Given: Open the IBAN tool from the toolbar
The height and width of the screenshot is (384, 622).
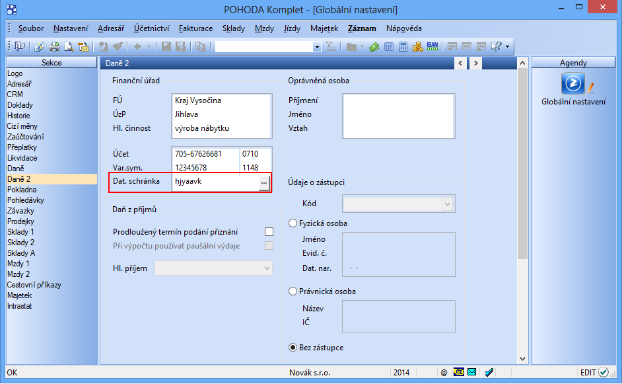Looking at the screenshot, I should coord(432,47).
